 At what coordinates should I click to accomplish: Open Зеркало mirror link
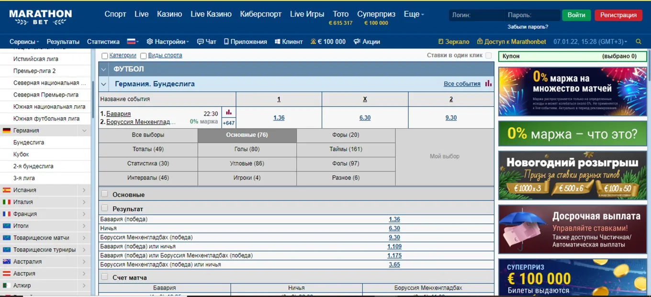coord(454,42)
